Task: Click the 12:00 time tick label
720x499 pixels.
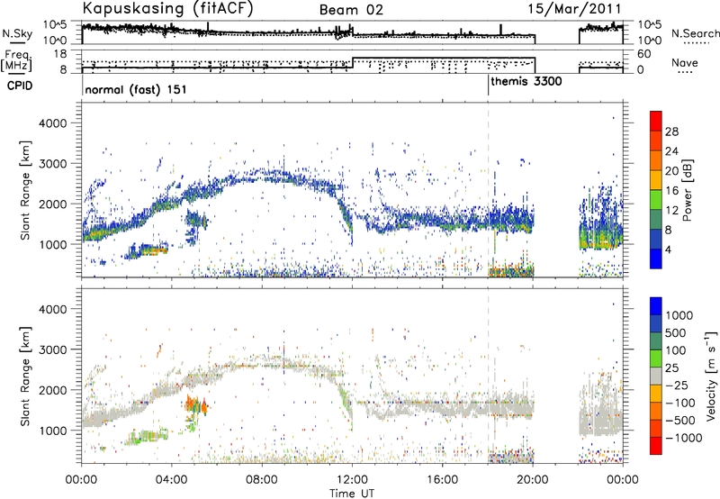Action: click(352, 480)
